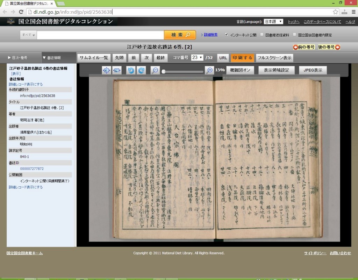Toggle the インターネット公開 checkbox
This screenshot has width=358, height=280.
[x=226, y=35]
